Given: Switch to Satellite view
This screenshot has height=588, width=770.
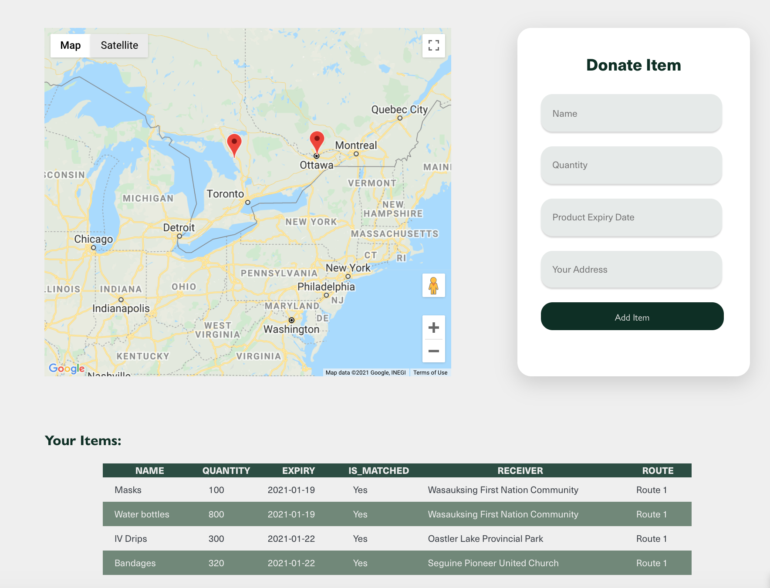Looking at the screenshot, I should click(119, 45).
